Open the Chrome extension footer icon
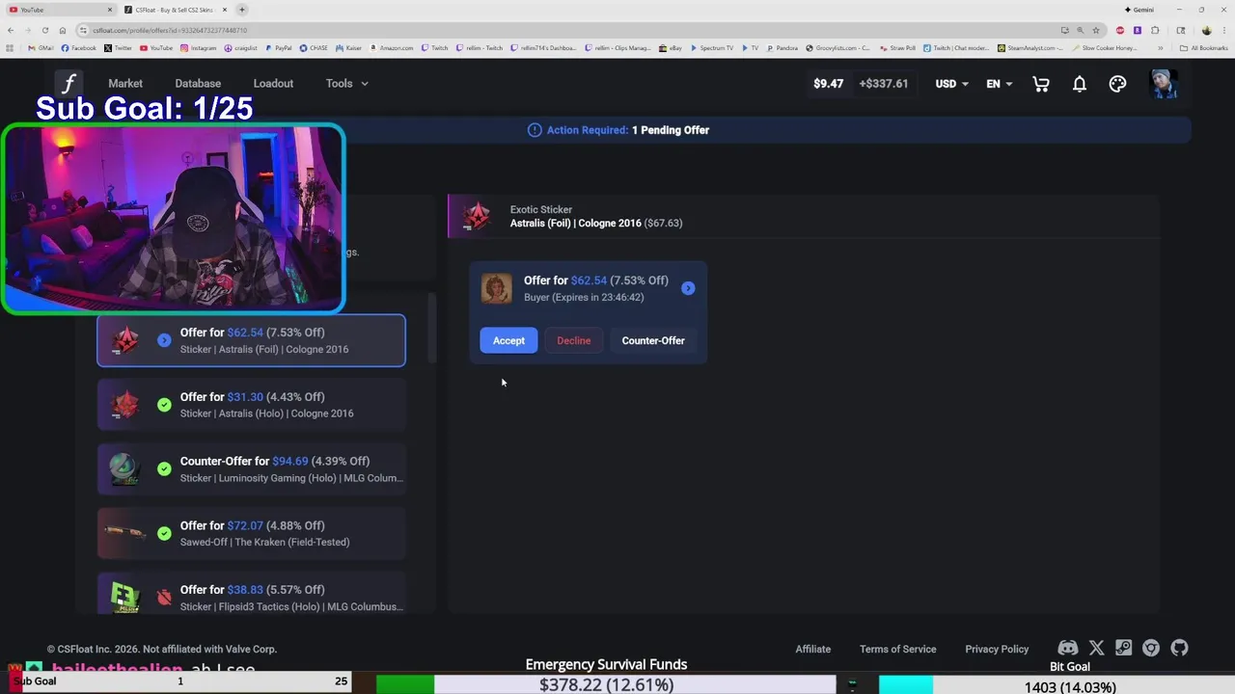Image resolution: width=1235 pixels, height=694 pixels. point(1151,649)
